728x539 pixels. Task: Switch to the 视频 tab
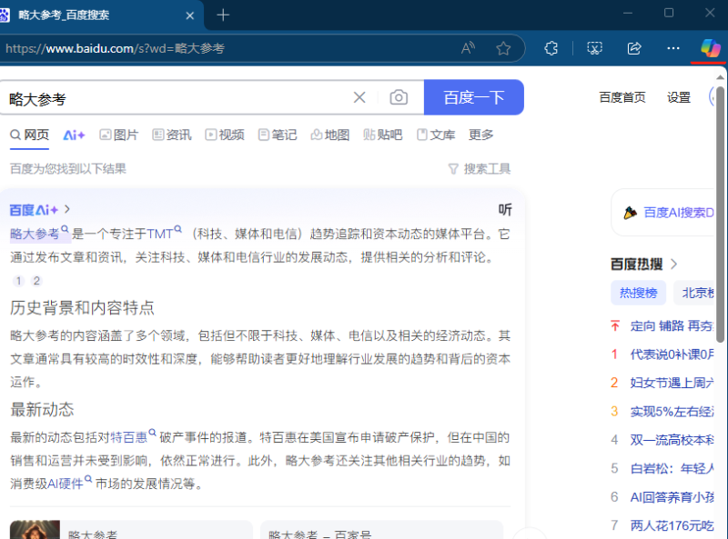(x=224, y=134)
